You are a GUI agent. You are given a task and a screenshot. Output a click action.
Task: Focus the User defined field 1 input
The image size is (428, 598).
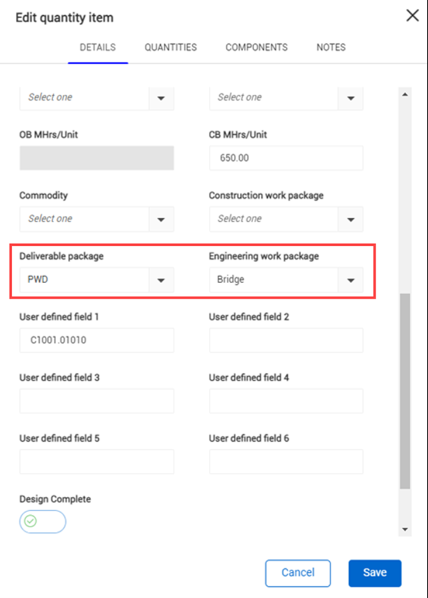click(96, 341)
